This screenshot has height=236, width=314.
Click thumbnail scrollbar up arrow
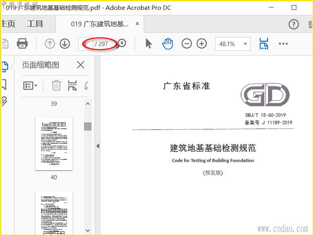click(88, 104)
